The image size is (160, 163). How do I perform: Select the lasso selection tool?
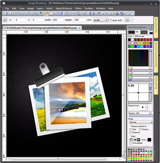(x=29, y=14)
